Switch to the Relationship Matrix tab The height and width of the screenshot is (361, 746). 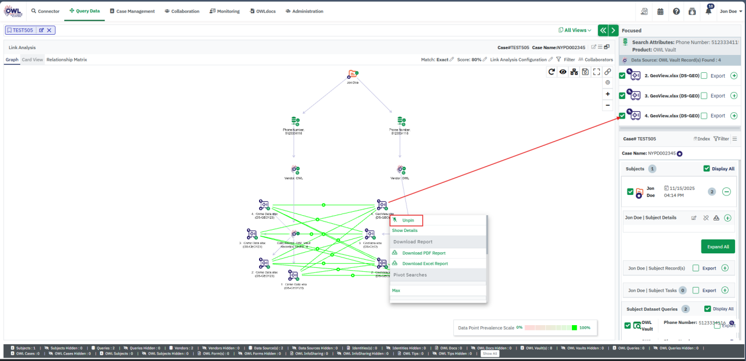(x=67, y=60)
